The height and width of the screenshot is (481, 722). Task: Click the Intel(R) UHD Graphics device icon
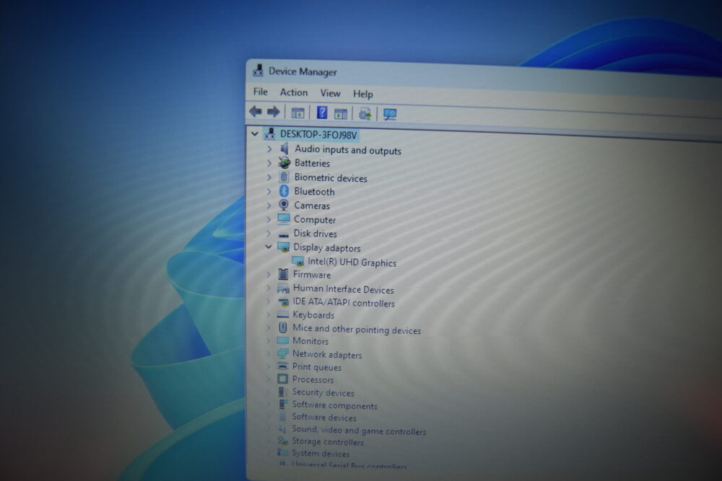tap(298, 261)
